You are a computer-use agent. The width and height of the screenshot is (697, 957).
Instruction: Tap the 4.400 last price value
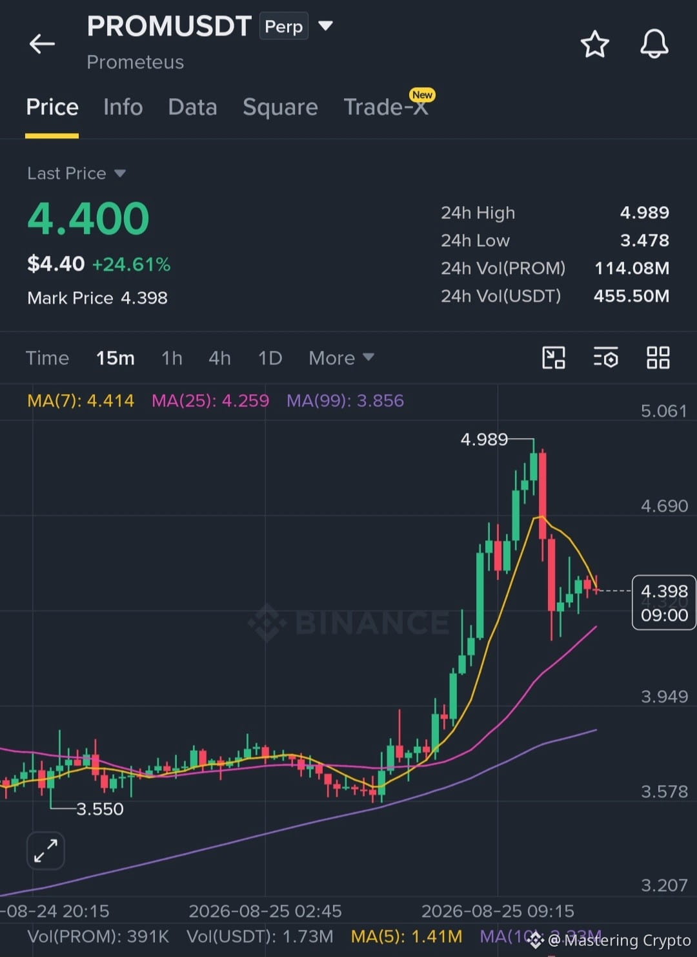click(88, 218)
